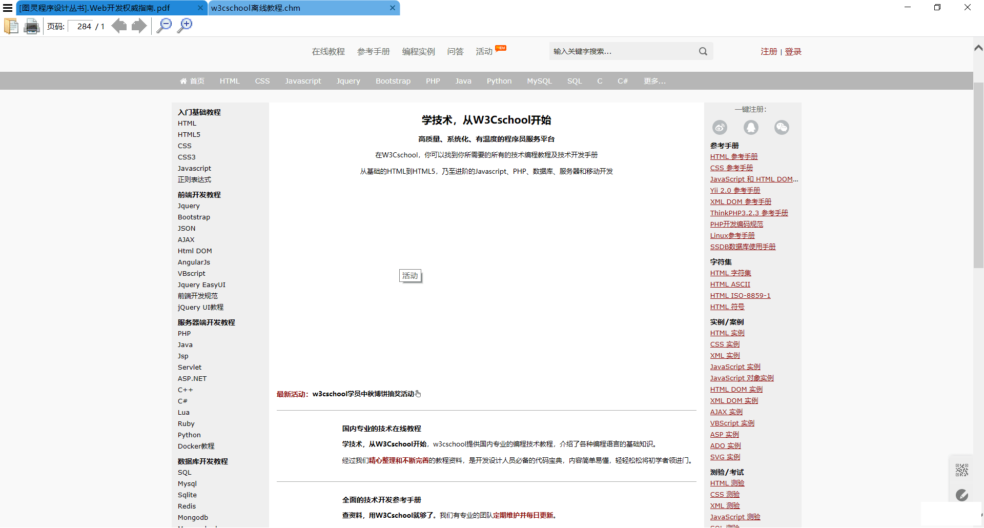Select HTML in gray nav bar
The height and width of the screenshot is (528, 984).
pos(230,81)
